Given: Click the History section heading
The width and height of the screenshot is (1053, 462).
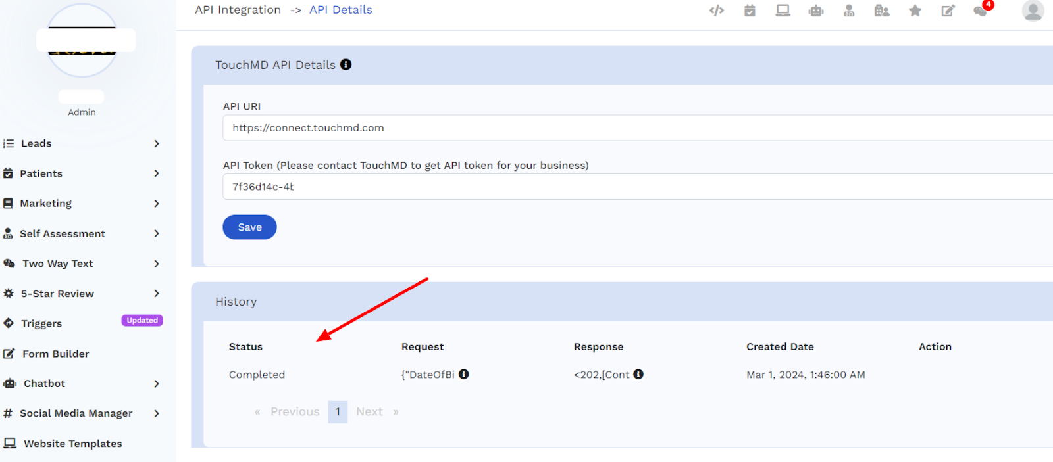Looking at the screenshot, I should pyautogui.click(x=236, y=302).
